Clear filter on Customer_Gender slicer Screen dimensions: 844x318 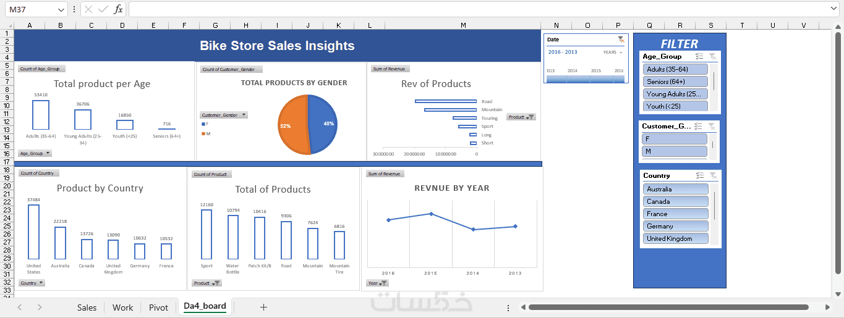(x=712, y=126)
